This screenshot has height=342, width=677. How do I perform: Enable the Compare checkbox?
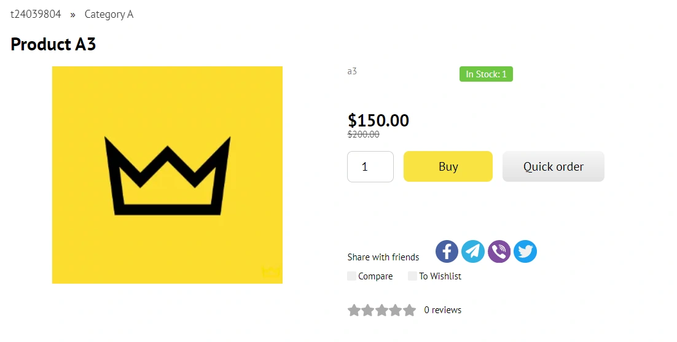[351, 276]
